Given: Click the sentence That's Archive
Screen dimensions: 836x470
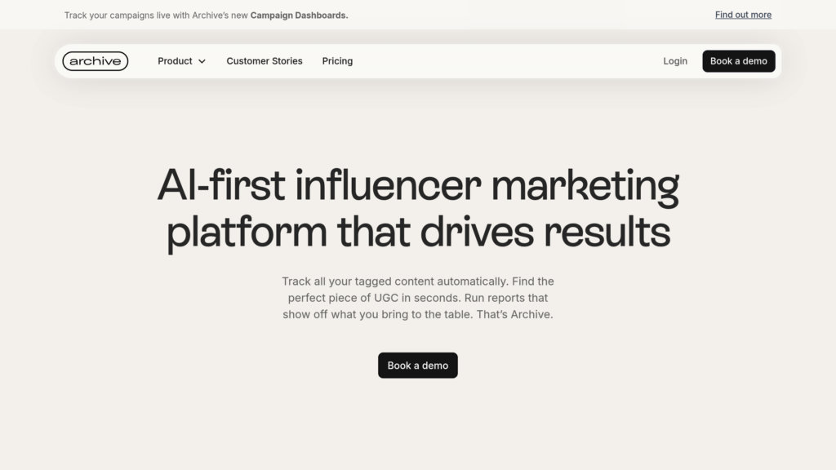Looking at the screenshot, I should click(x=514, y=314).
